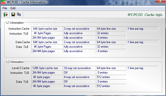
Task: Click the floppy disk save icon
Action: tap(13, 14)
